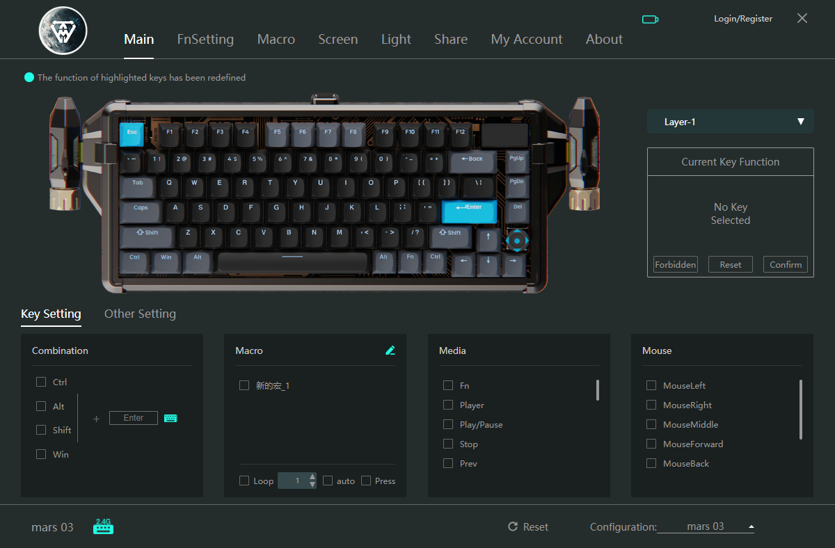835x548 pixels.
Task: Click the battery indicator in the title bar
Action: (650, 19)
